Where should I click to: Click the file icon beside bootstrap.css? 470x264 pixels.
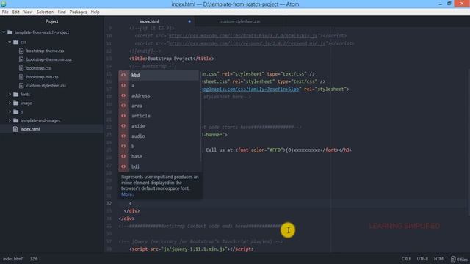pyautogui.click(x=21, y=68)
